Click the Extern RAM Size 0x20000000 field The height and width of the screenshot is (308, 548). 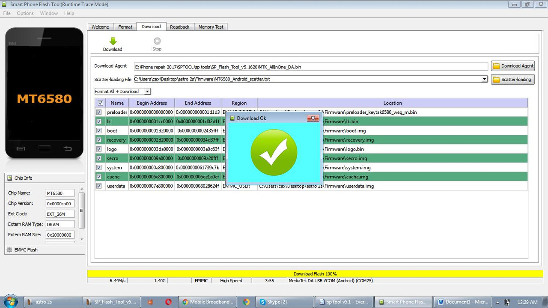click(x=60, y=235)
